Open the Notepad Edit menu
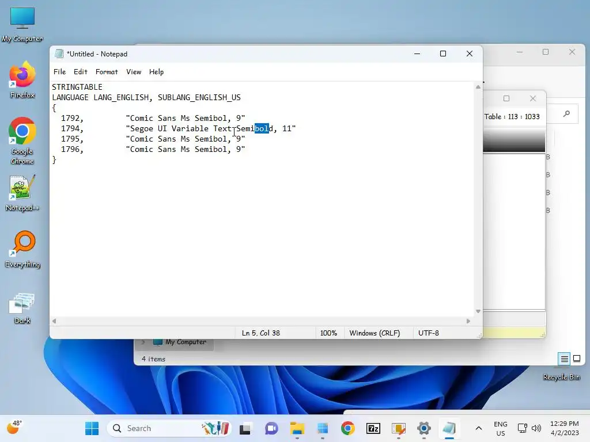 tap(81, 72)
